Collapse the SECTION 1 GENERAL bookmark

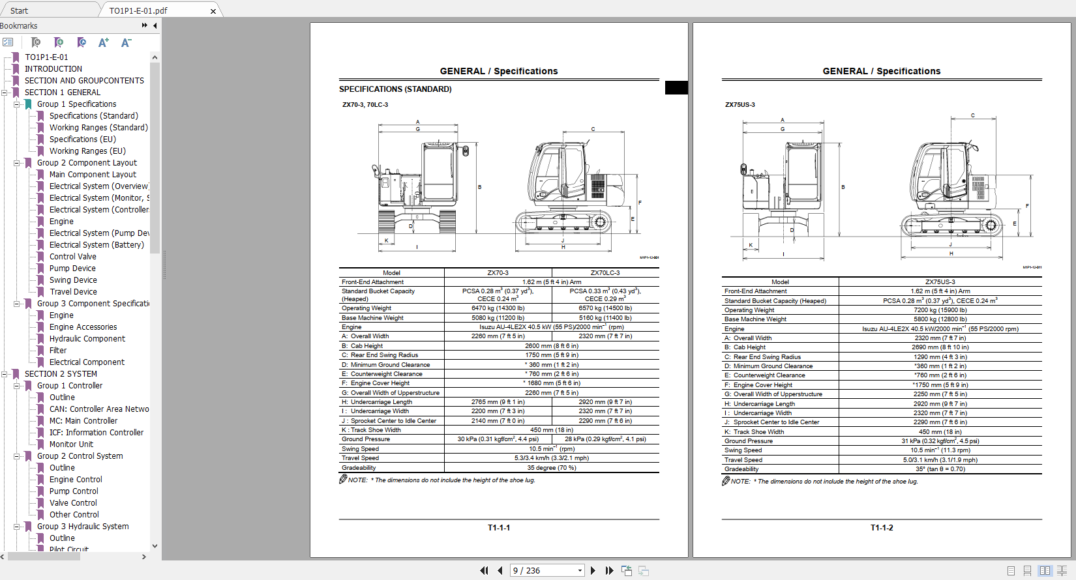5,93
